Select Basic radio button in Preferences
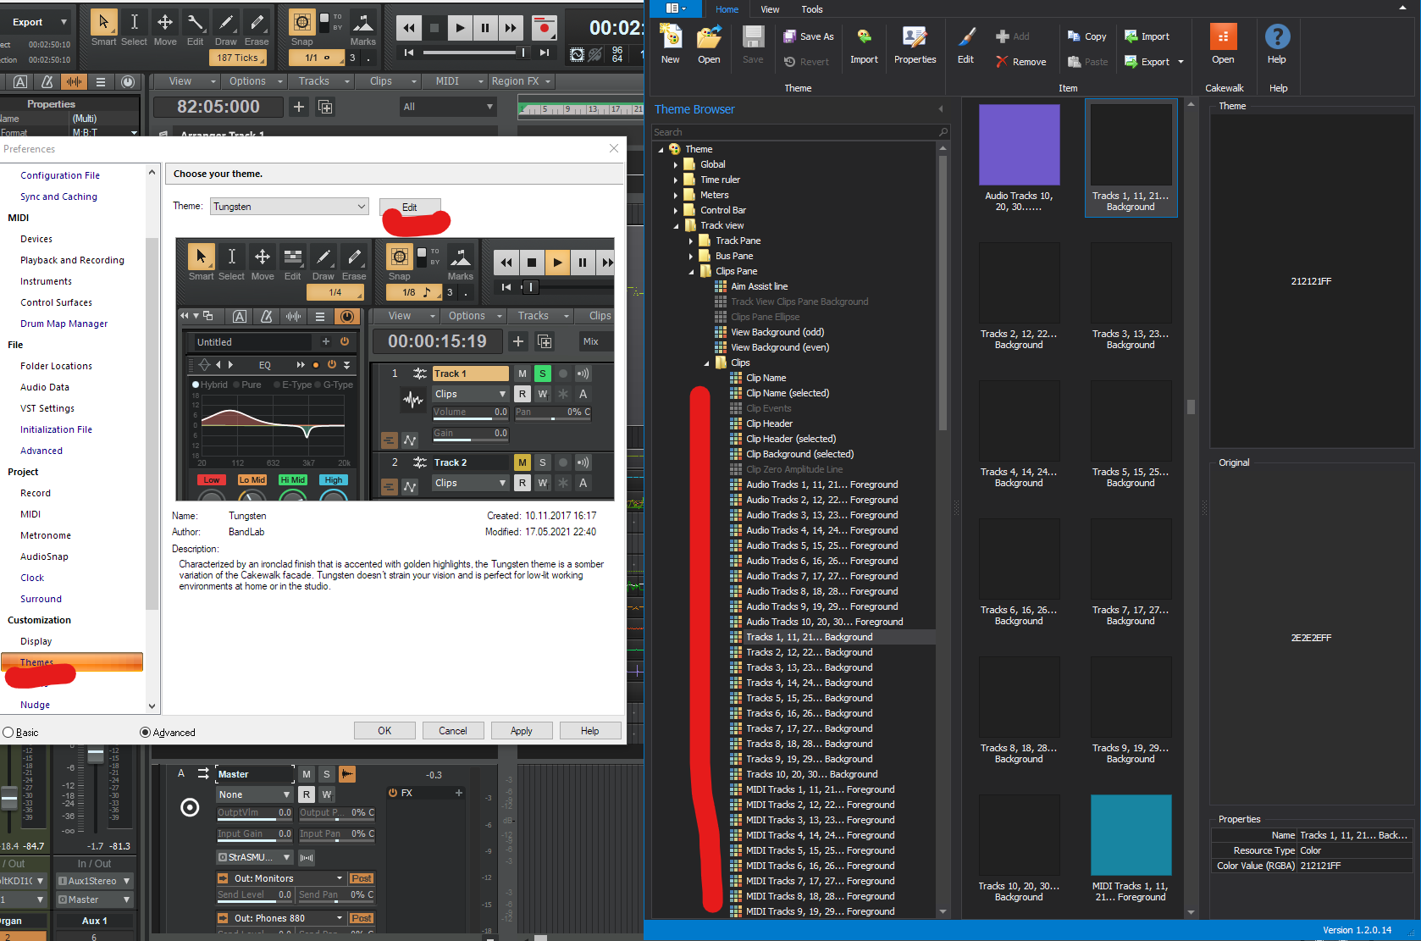The height and width of the screenshot is (941, 1421). click(x=8, y=733)
